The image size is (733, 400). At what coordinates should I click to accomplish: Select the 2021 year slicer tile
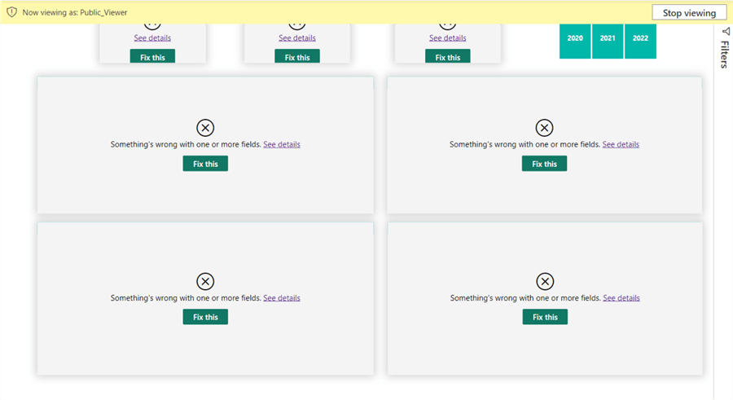click(x=608, y=42)
